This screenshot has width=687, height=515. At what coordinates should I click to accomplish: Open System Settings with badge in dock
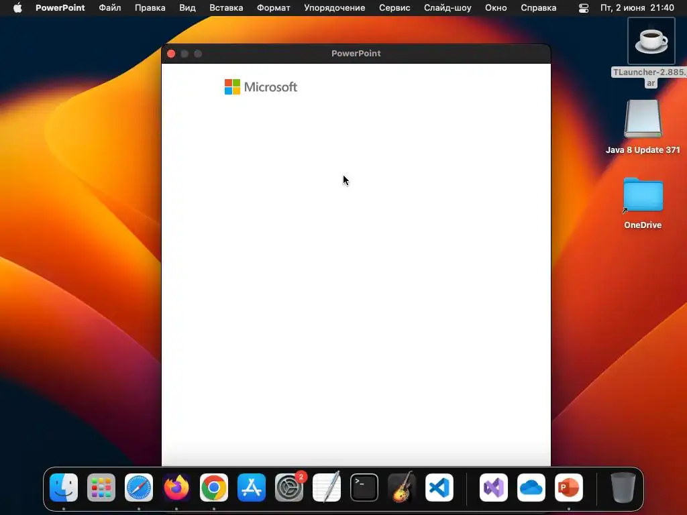tap(289, 488)
